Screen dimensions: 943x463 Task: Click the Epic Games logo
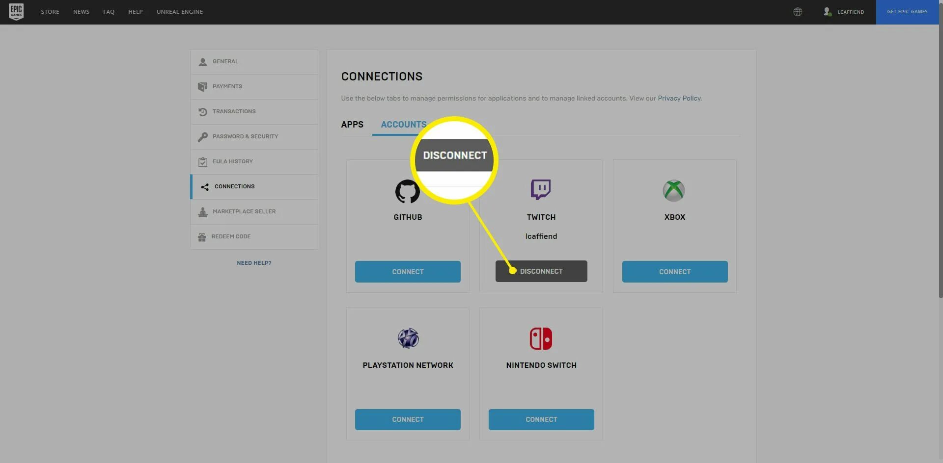[x=16, y=12]
